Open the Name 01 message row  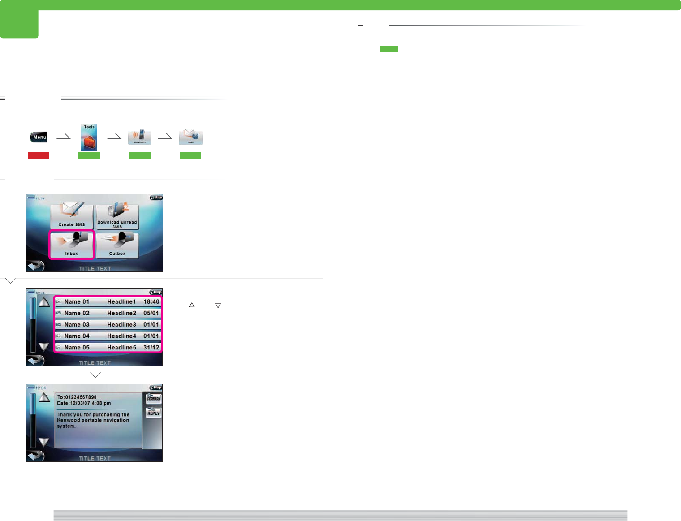[x=108, y=302]
